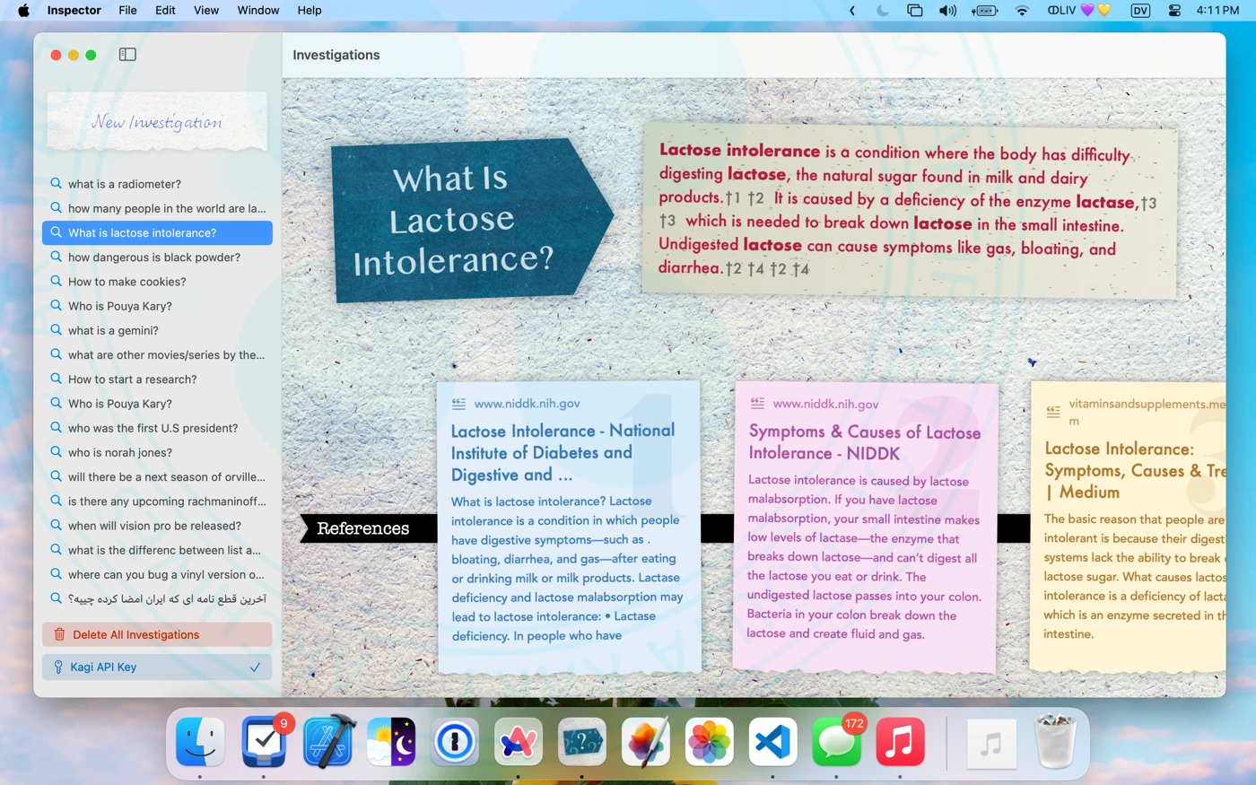Toggle the sidebar visibility icon
1256x785 pixels.
click(x=127, y=55)
